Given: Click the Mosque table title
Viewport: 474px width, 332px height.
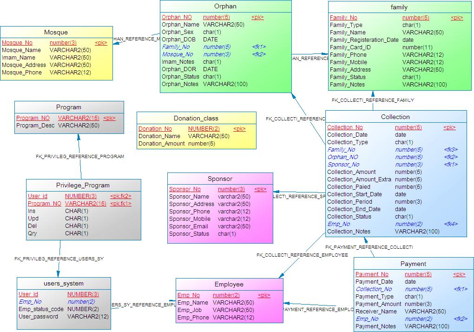Looking at the screenshot, I should (x=56, y=32).
